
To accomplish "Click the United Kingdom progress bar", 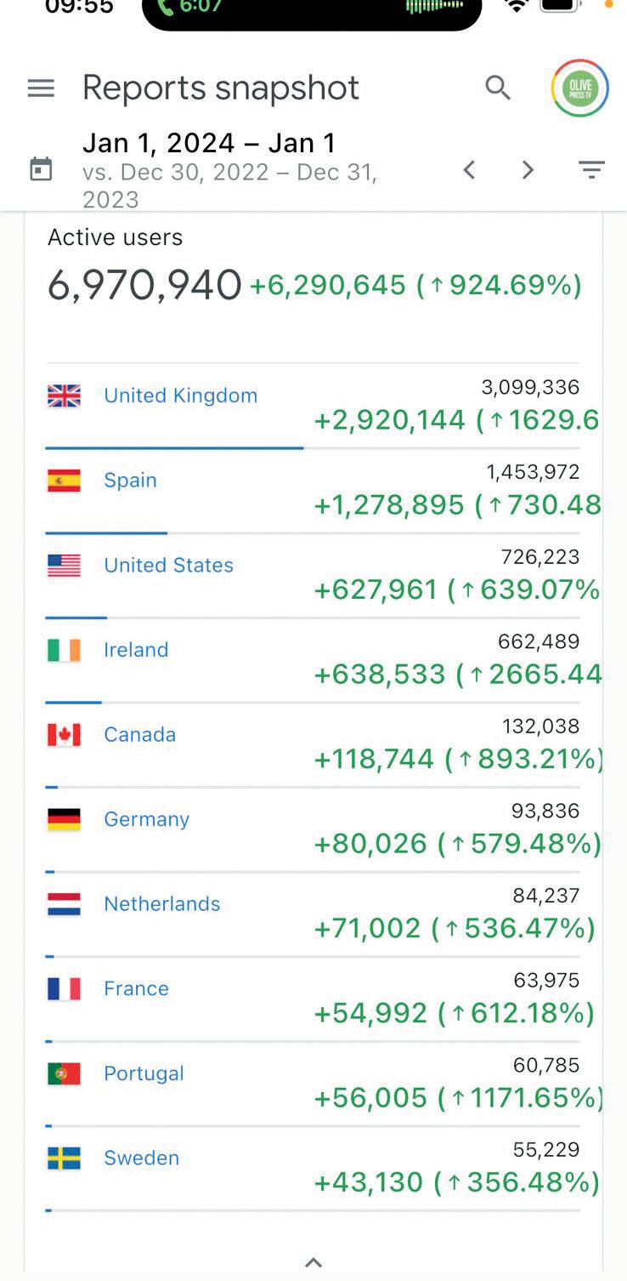I will 174,447.
